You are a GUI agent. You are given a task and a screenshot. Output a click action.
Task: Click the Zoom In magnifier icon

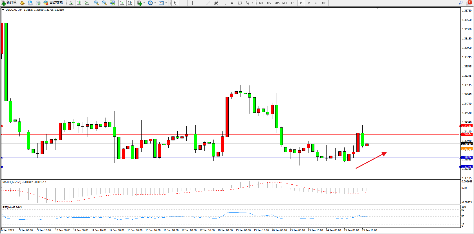point(96,3)
